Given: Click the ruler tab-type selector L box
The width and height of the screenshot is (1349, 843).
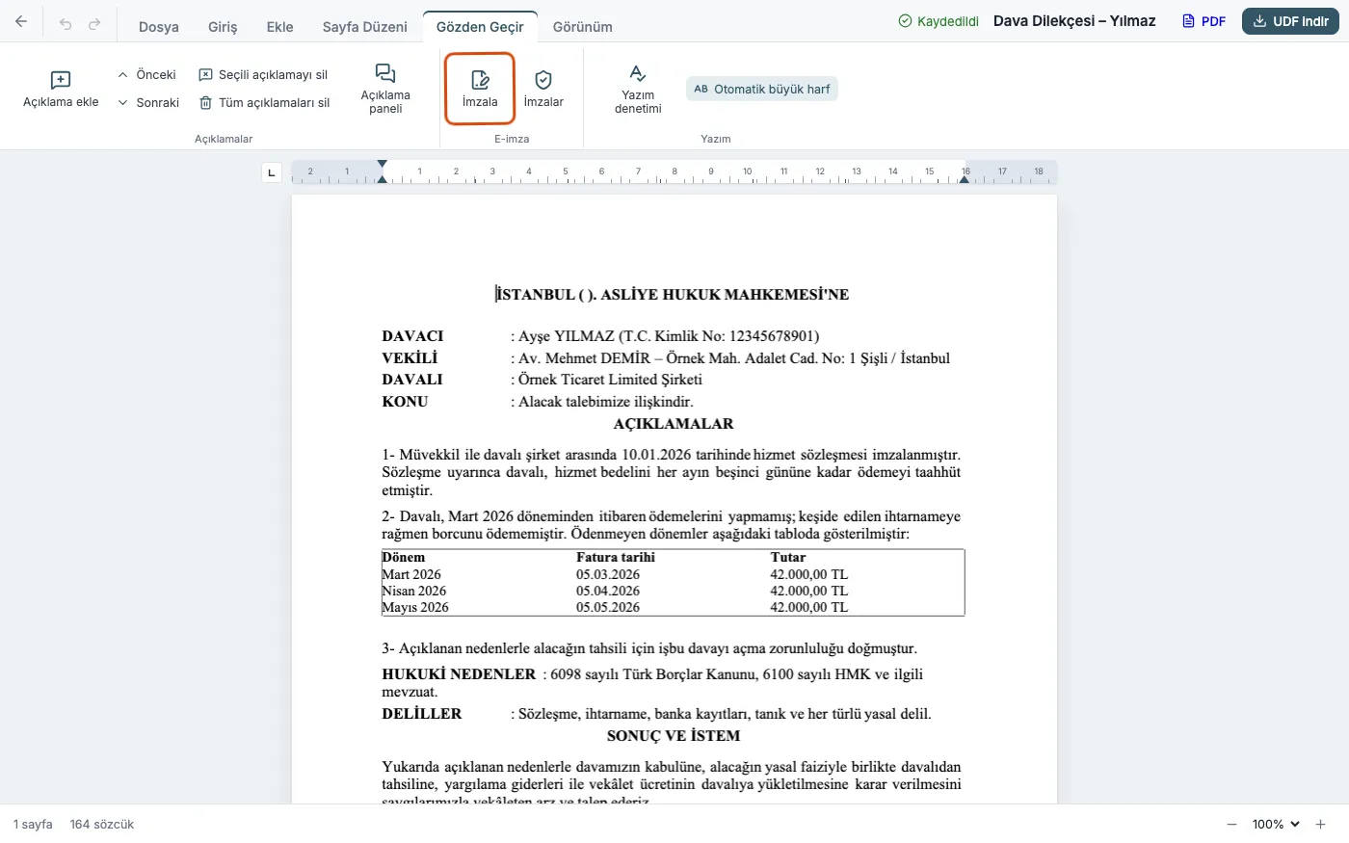Looking at the screenshot, I should [x=272, y=172].
